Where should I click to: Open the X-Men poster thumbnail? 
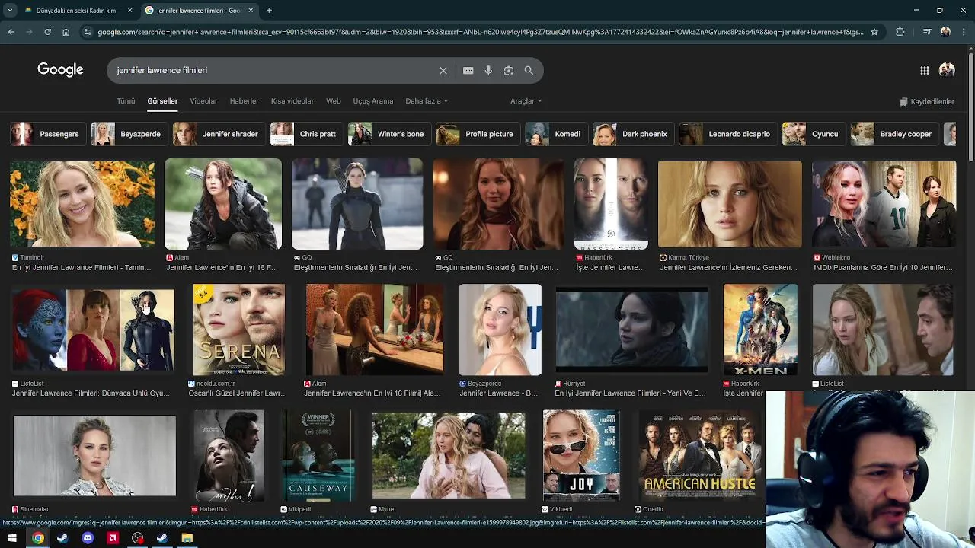coord(760,330)
